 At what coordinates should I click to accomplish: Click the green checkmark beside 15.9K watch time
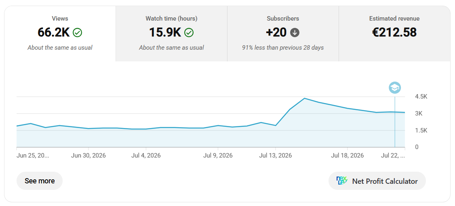pos(189,33)
